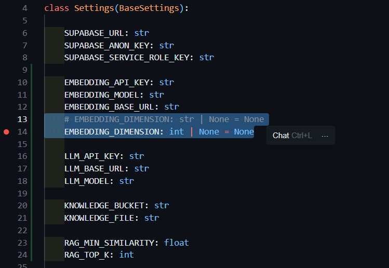Click EMBEDDING_API_KEY variable name
Screen dimensions: 389x268
tap(106, 83)
